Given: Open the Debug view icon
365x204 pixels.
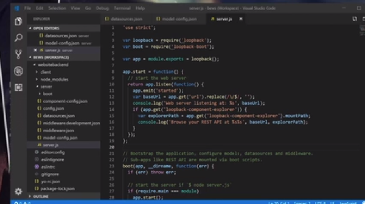Looking at the screenshot, I should click(18, 71).
